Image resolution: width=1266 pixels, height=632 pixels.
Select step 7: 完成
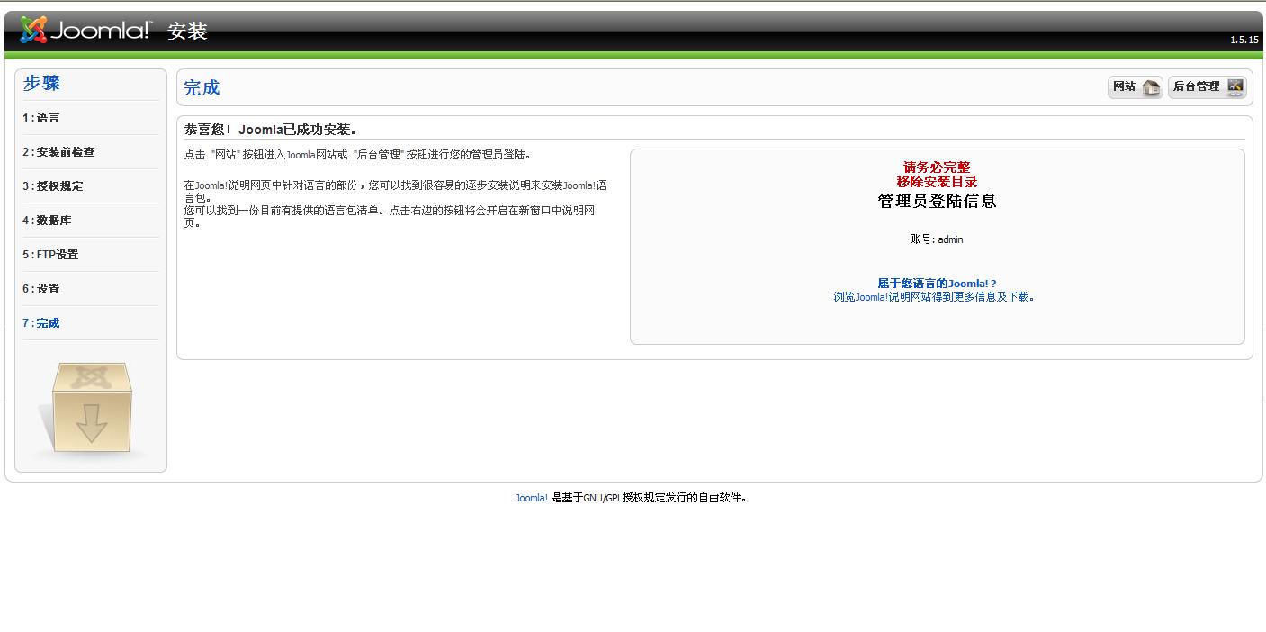point(41,323)
